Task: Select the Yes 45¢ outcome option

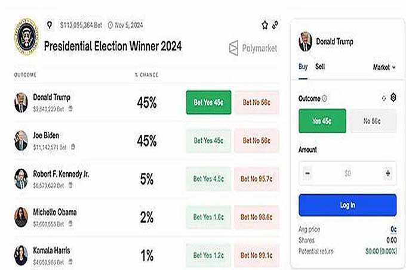Action: coord(322,121)
